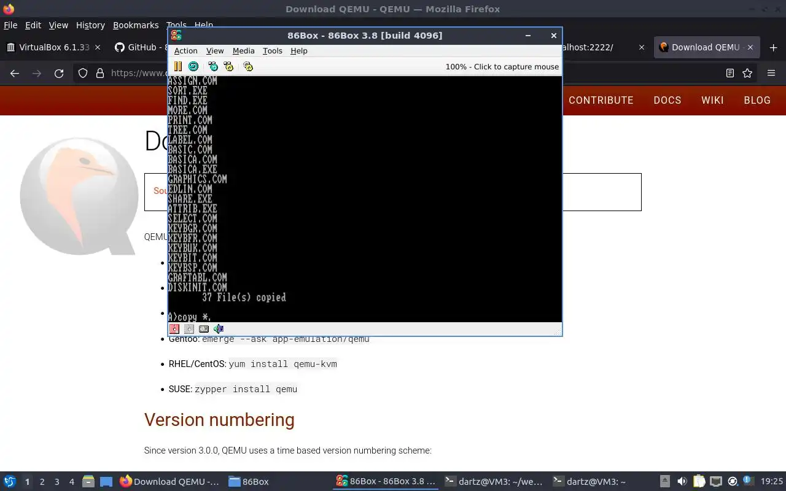Switch to workspace 3
The image size is (786, 491).
[x=57, y=482]
